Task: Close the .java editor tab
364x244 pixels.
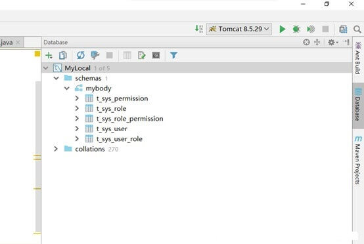Action: [18, 43]
